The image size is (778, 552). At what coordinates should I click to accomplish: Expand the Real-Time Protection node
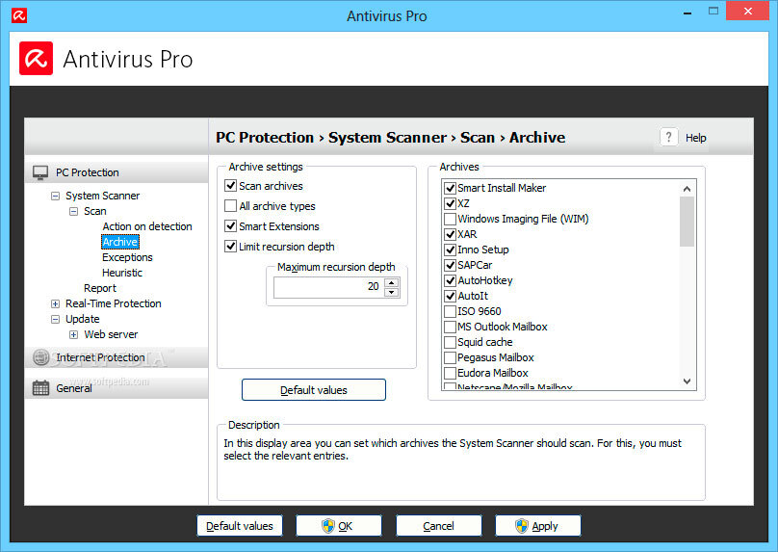[56, 303]
